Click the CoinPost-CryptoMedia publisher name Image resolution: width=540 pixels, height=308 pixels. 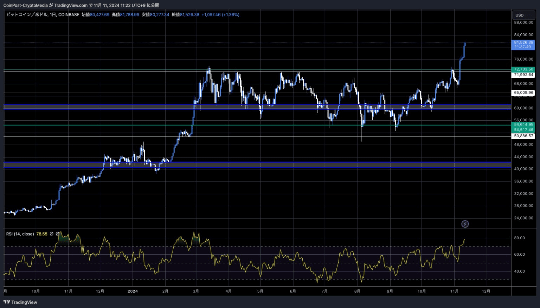click(25, 5)
